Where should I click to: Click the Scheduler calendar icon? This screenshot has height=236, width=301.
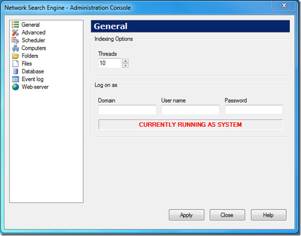tap(15, 40)
